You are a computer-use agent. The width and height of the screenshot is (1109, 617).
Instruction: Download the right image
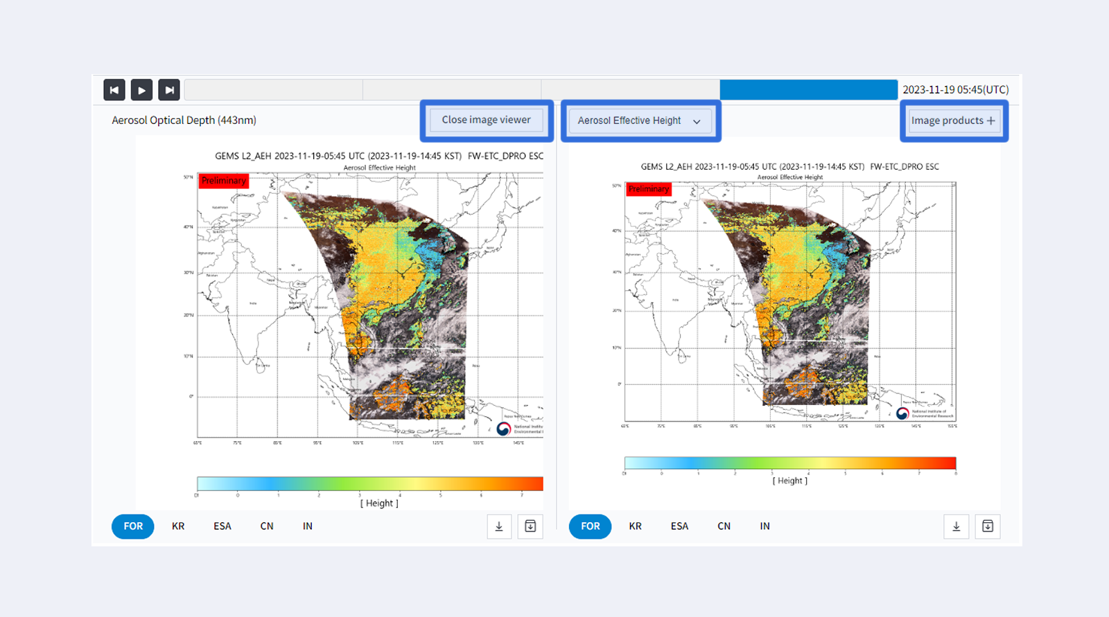[x=957, y=526]
